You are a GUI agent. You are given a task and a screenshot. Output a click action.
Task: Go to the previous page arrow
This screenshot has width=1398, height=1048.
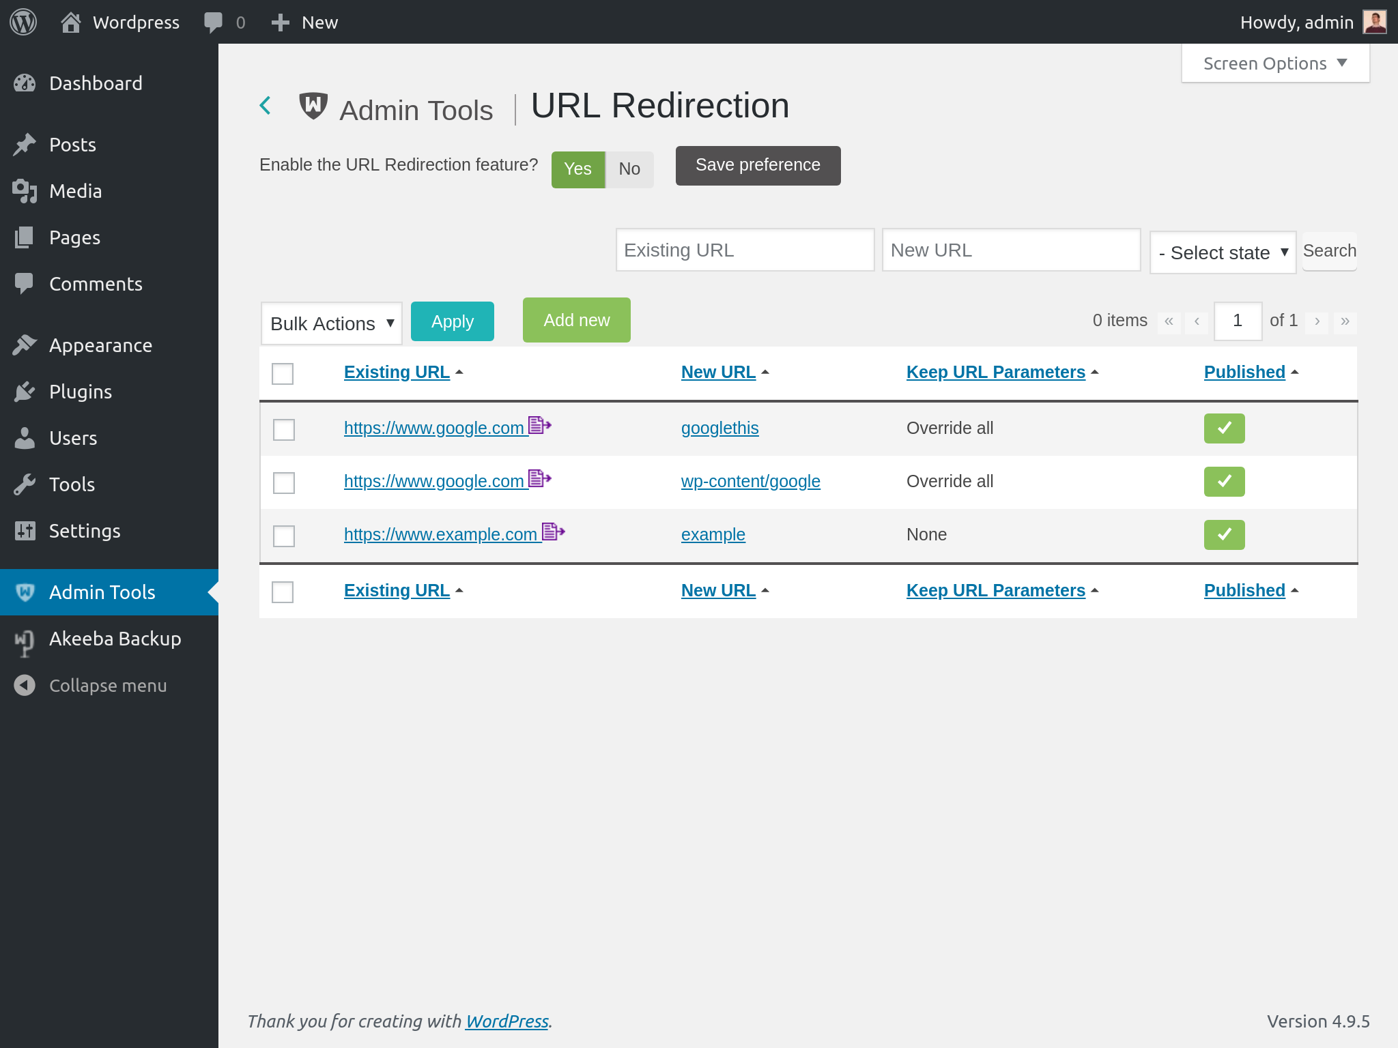pos(1197,321)
